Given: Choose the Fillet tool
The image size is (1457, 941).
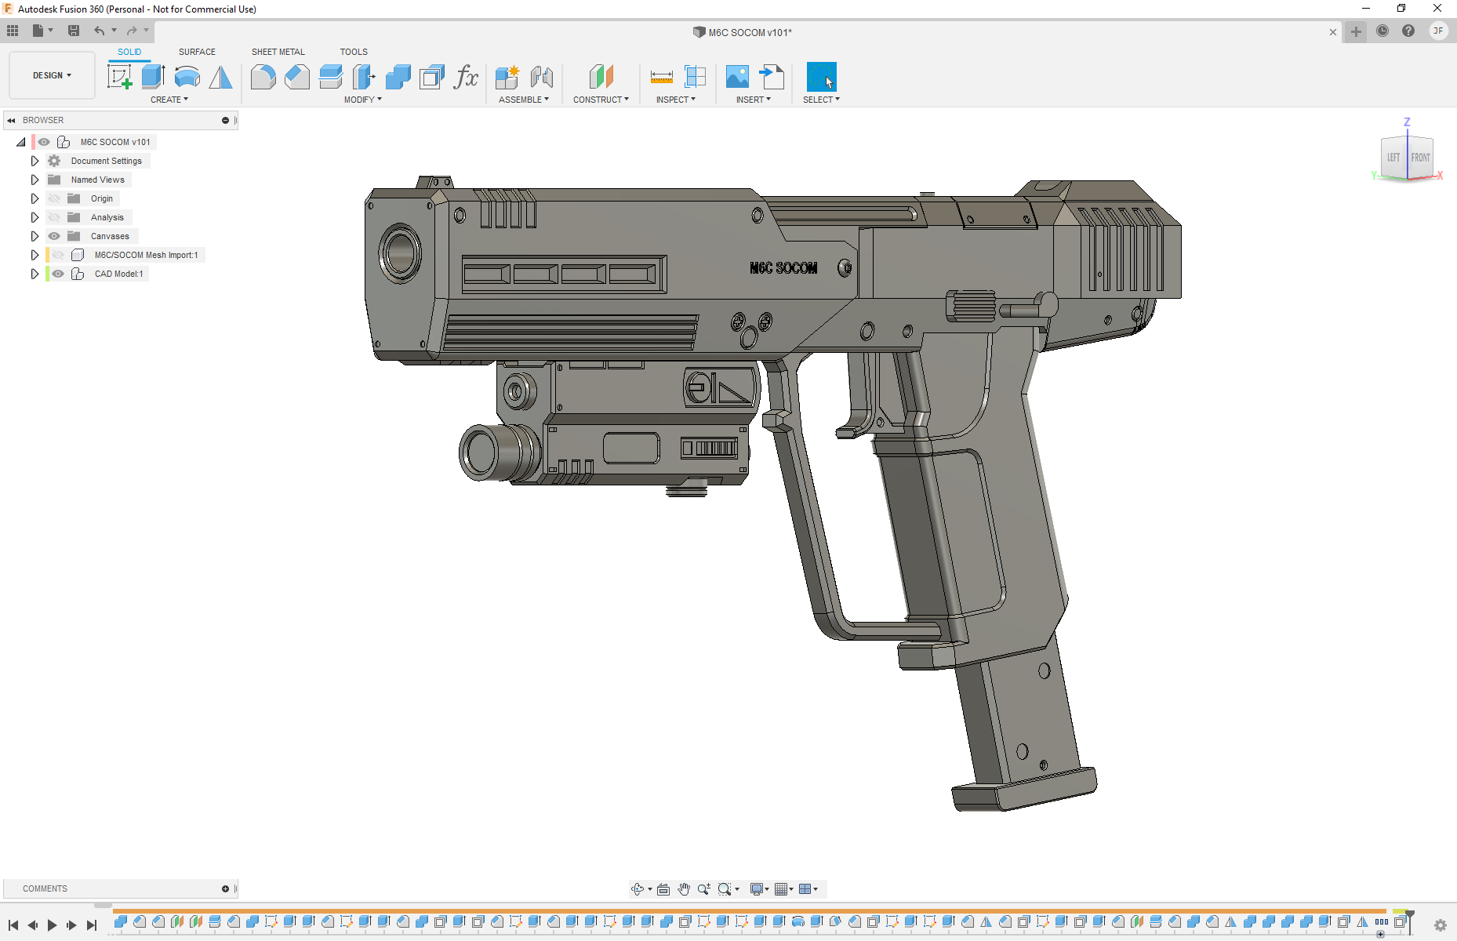Looking at the screenshot, I should 263,77.
